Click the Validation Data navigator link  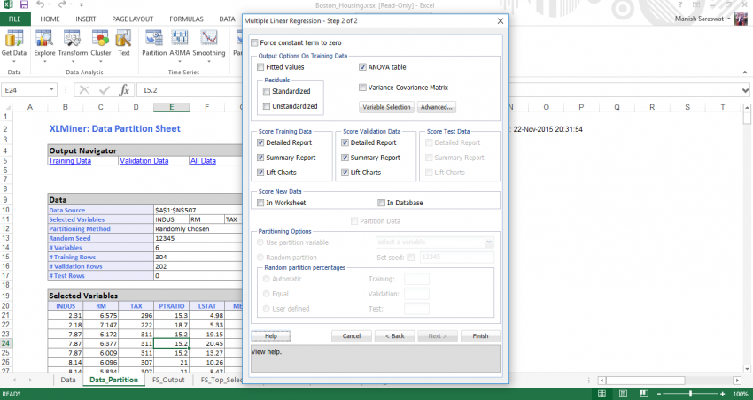(x=144, y=161)
